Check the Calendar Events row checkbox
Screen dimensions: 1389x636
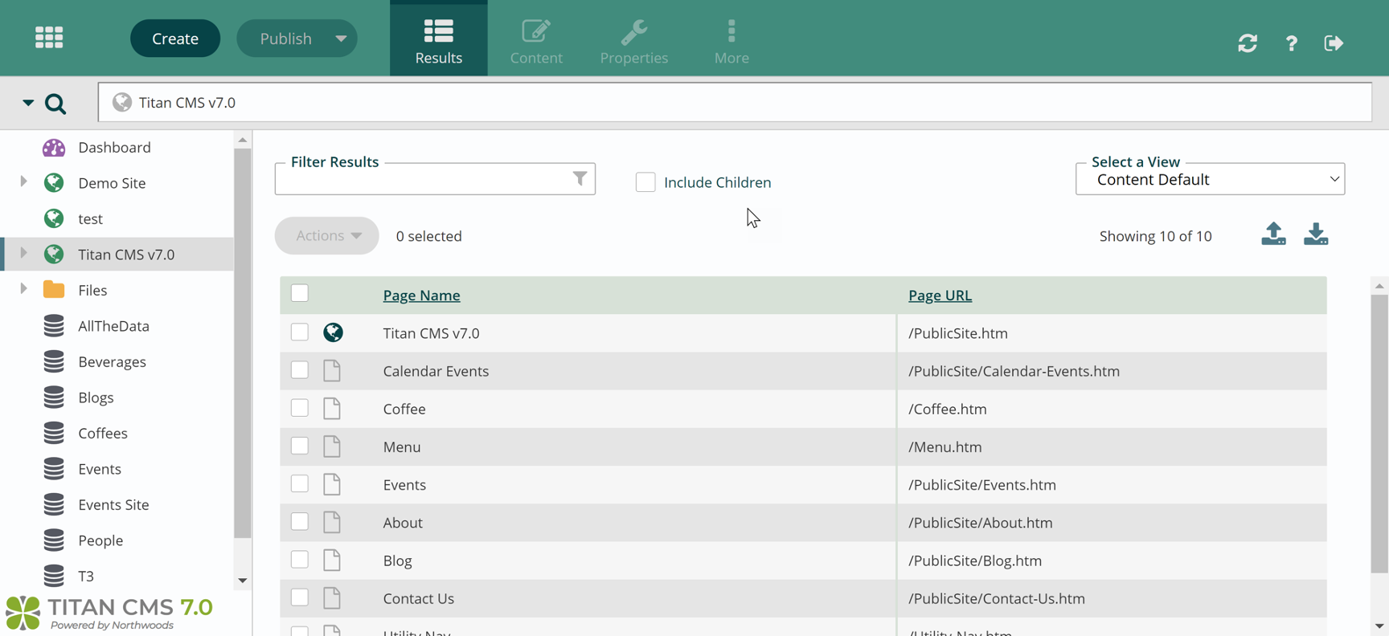point(300,369)
